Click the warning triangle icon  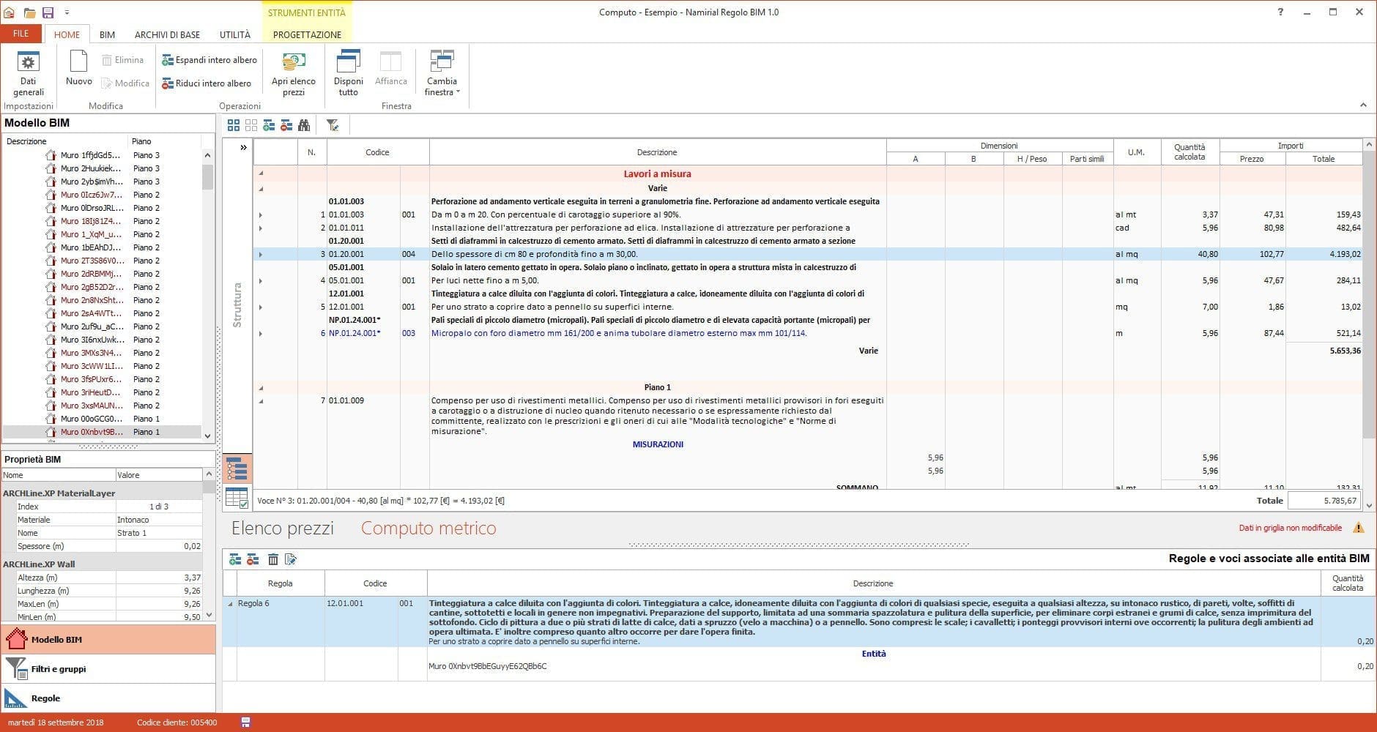(1358, 528)
